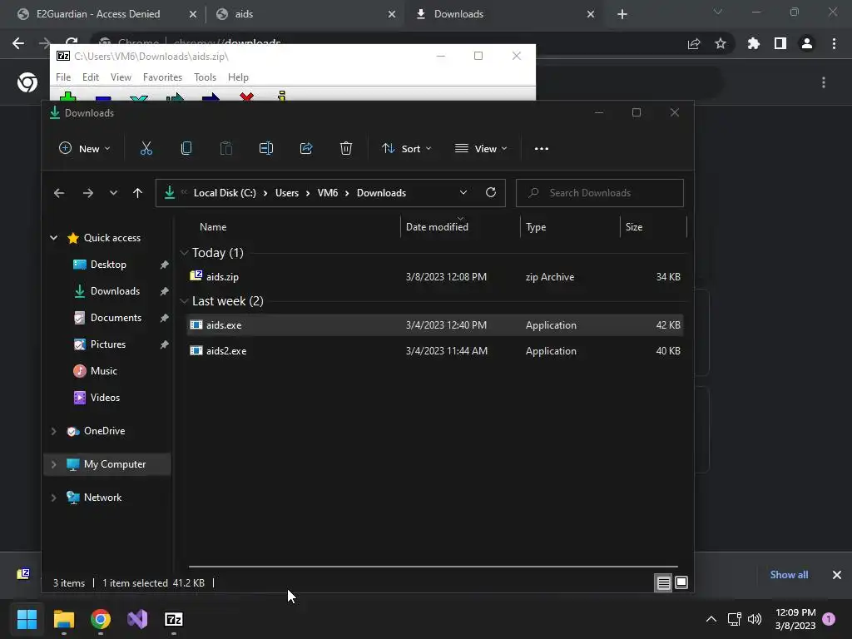852x639 pixels.
Task: Go up one folder level in Explorer
Action: click(137, 193)
